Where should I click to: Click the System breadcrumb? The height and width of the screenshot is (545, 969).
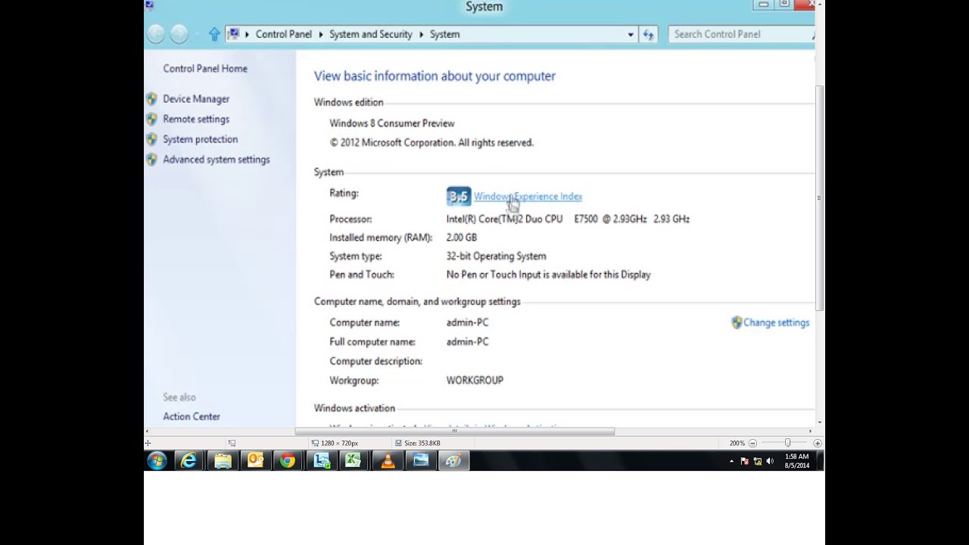coord(444,34)
